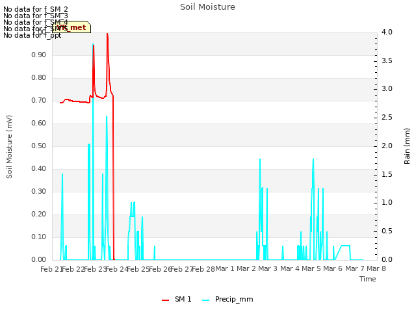Click the Mar 3 x-axis tick label
Image resolution: width=416 pixels, height=312 pixels.
click(x=268, y=268)
